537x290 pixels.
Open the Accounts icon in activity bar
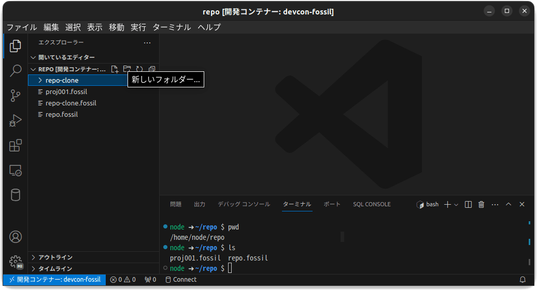(x=16, y=237)
